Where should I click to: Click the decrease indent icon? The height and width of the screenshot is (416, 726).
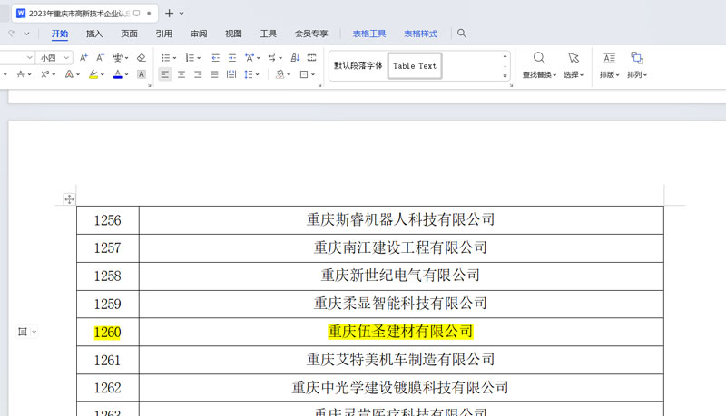point(215,58)
